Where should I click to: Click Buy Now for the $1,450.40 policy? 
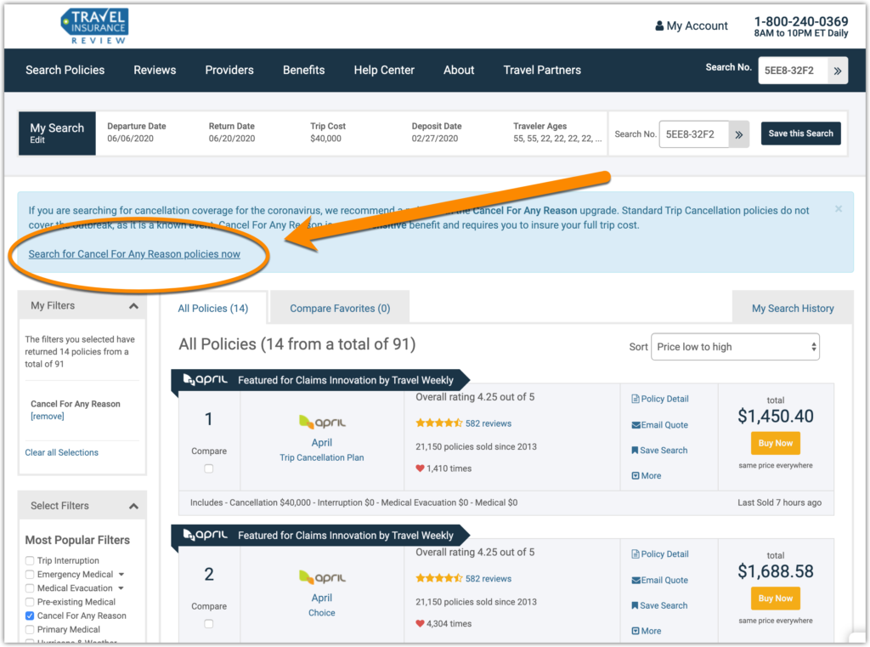tap(775, 443)
